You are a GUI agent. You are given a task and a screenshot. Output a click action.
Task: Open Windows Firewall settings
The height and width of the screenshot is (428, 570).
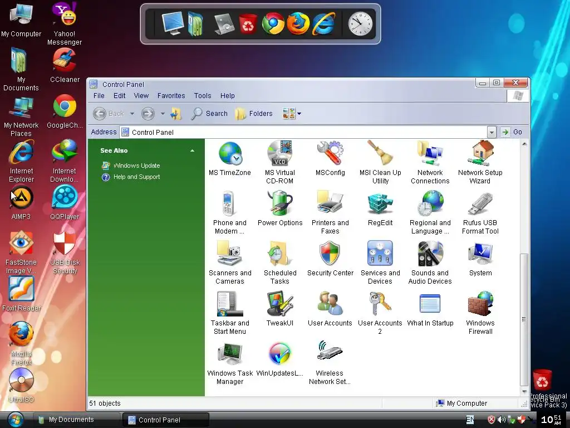pos(480,313)
